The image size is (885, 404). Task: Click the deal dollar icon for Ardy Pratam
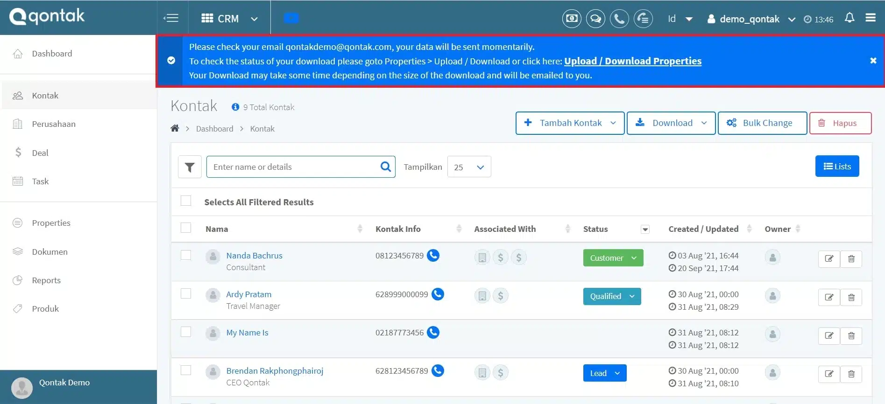[x=500, y=296]
